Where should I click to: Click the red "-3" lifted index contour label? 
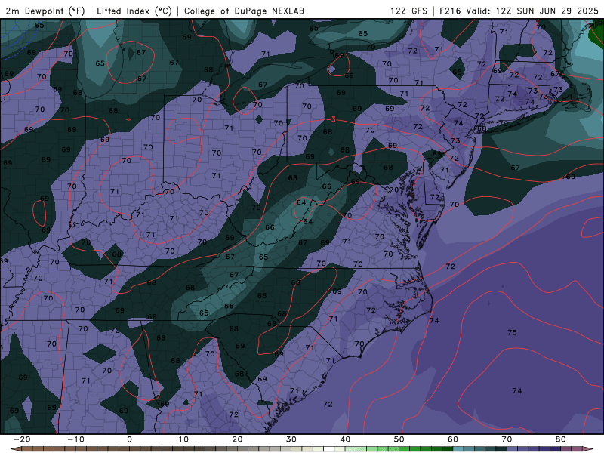[x=331, y=120]
